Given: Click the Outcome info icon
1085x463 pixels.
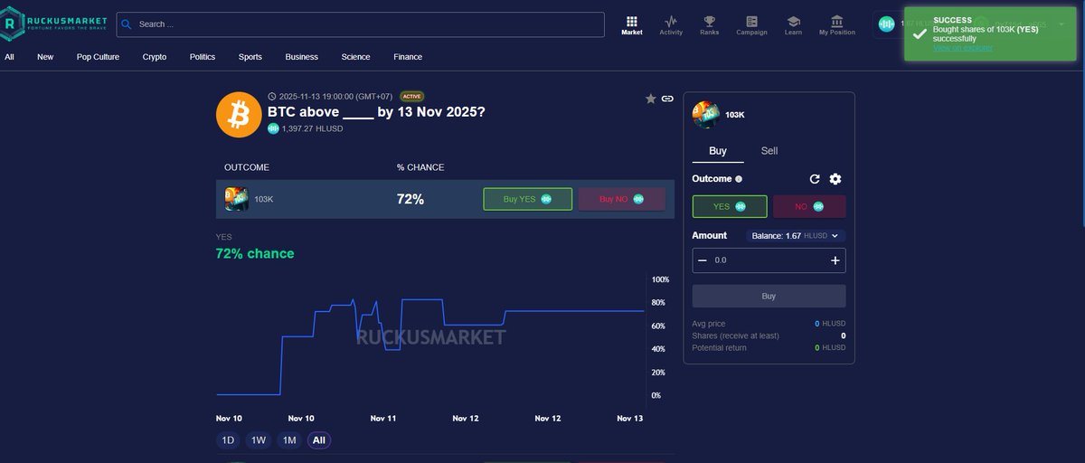Looking at the screenshot, I should click(739, 179).
